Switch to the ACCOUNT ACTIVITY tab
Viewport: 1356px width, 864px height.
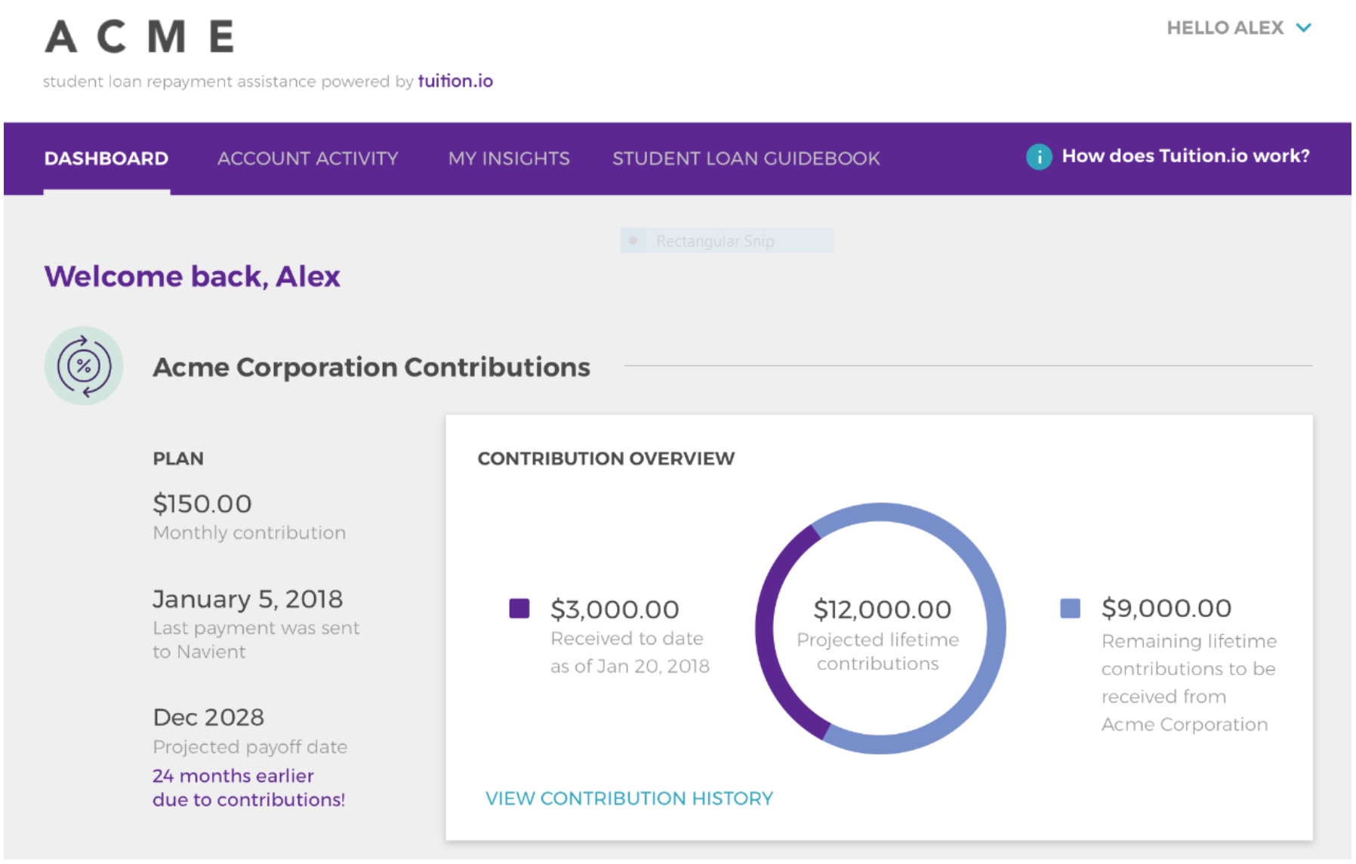[307, 159]
